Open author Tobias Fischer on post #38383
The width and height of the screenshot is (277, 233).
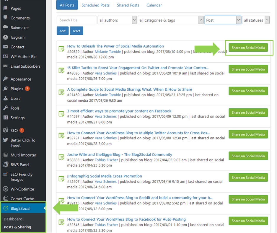[106, 160]
